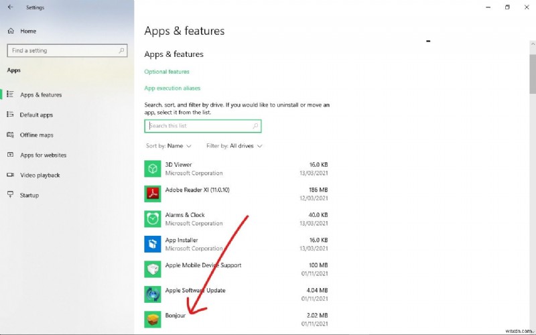Viewport: 536px width, 335px height.
Task: Open the Optional features link
Action: pos(167,72)
